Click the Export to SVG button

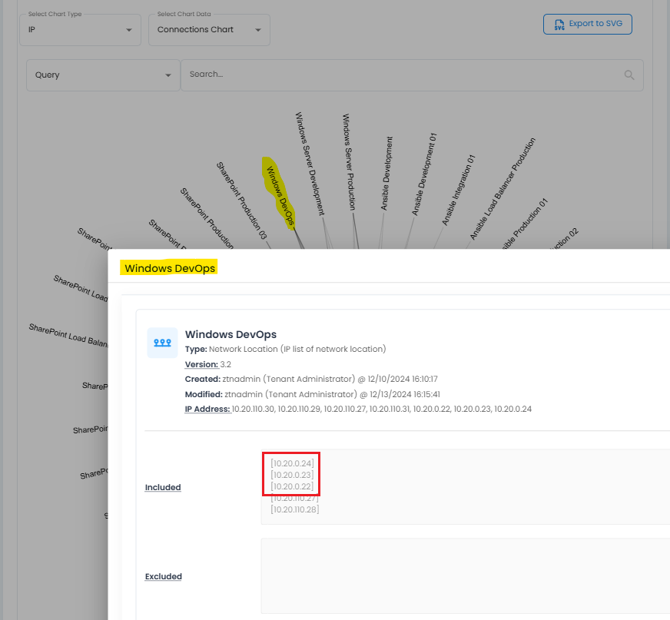pos(587,24)
